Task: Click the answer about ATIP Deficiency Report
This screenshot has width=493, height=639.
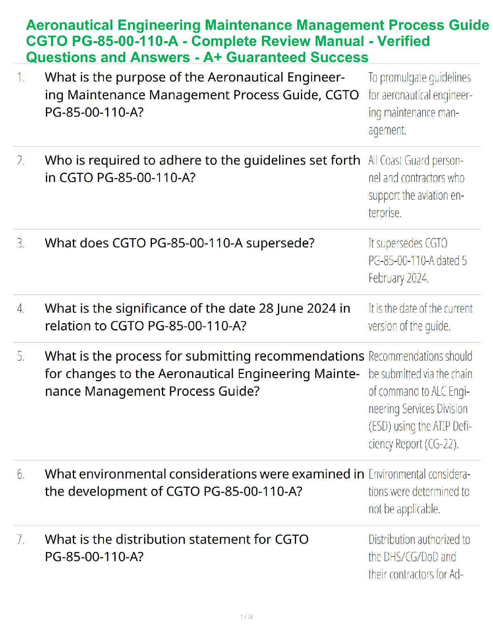Action: pyautogui.click(x=420, y=400)
